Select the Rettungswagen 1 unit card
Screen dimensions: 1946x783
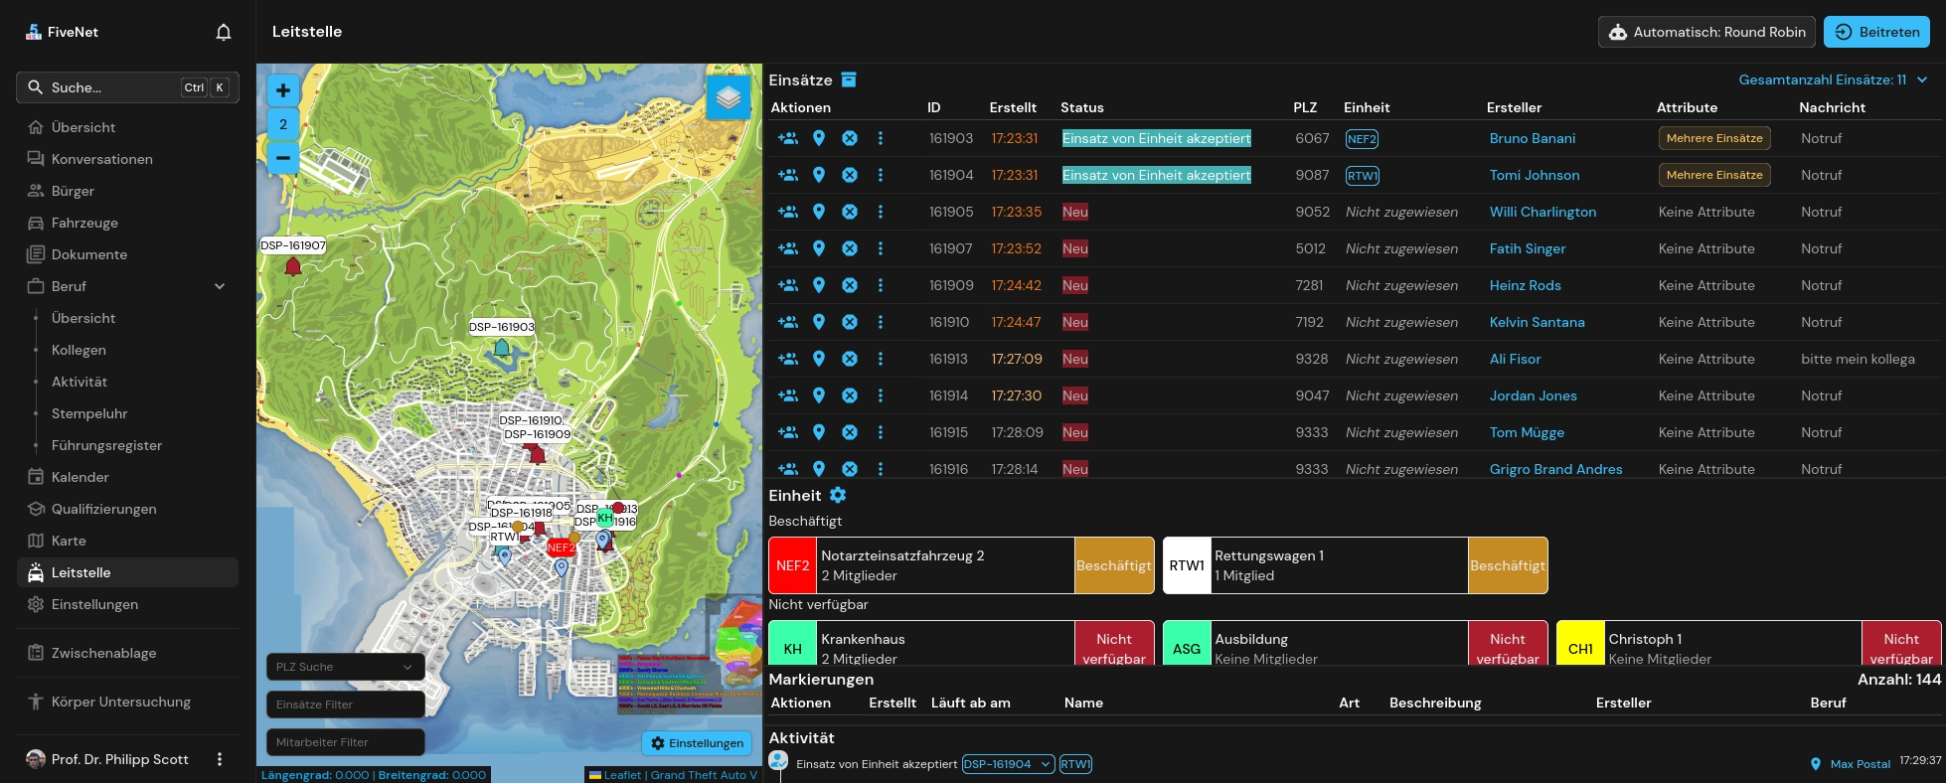click(1355, 565)
